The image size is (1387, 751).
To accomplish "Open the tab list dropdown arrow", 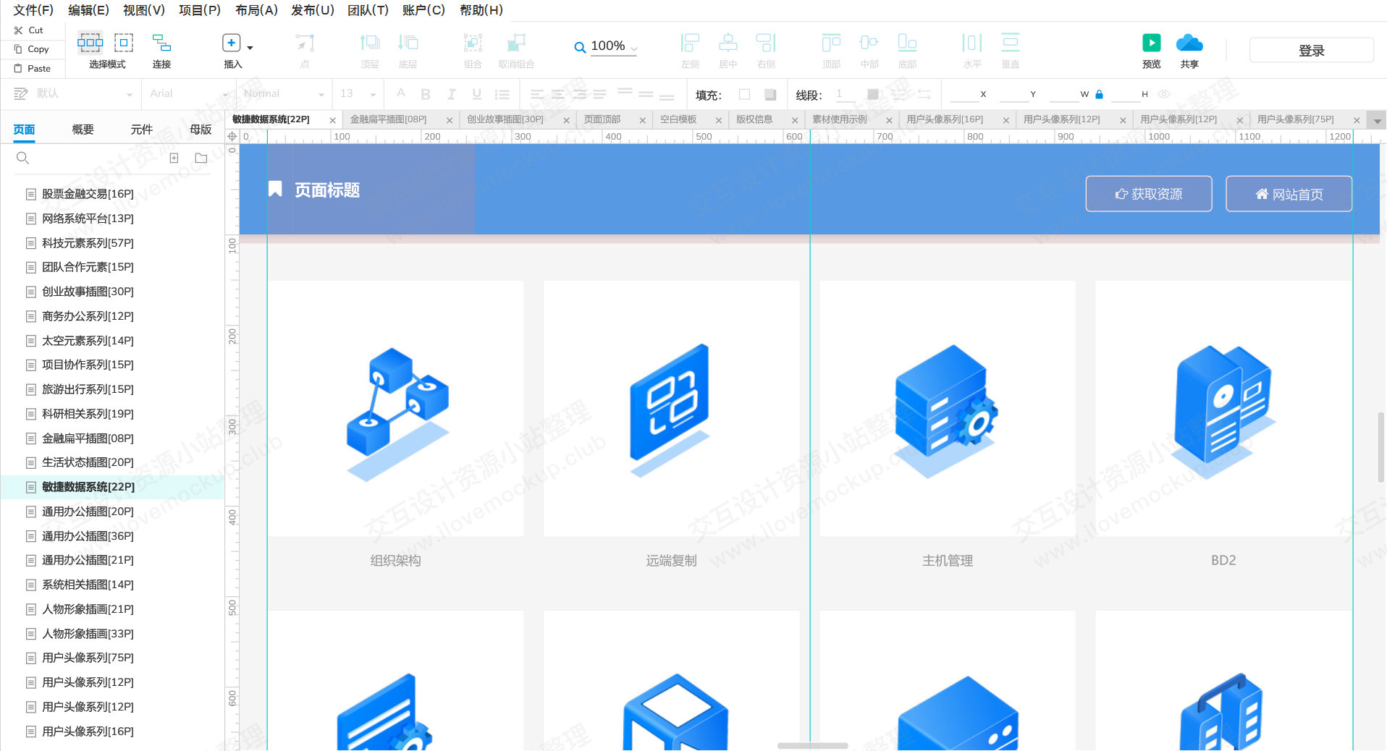I will coord(1378,121).
